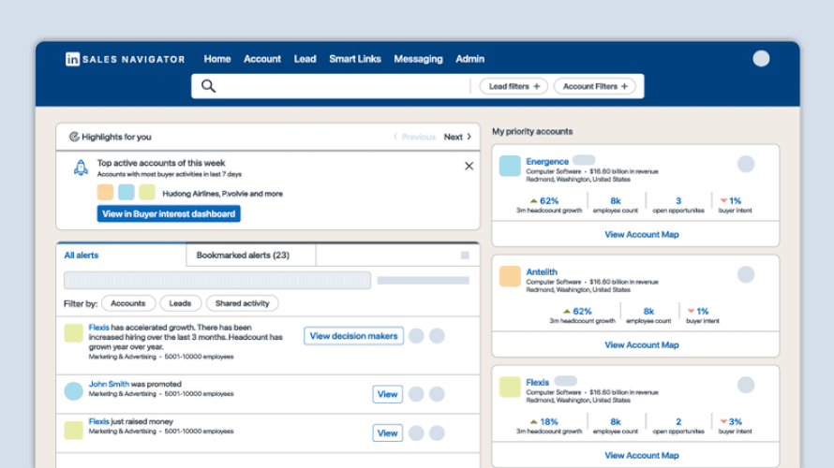Switch to Bookmarked alerts (23) tab
Screen dimensions: 834x468
[251, 255]
